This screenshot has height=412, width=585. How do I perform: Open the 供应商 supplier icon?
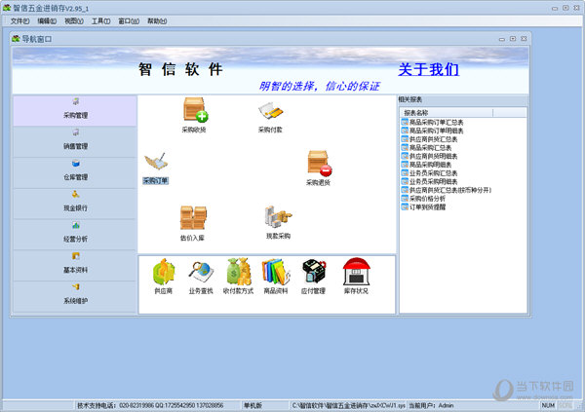click(164, 272)
